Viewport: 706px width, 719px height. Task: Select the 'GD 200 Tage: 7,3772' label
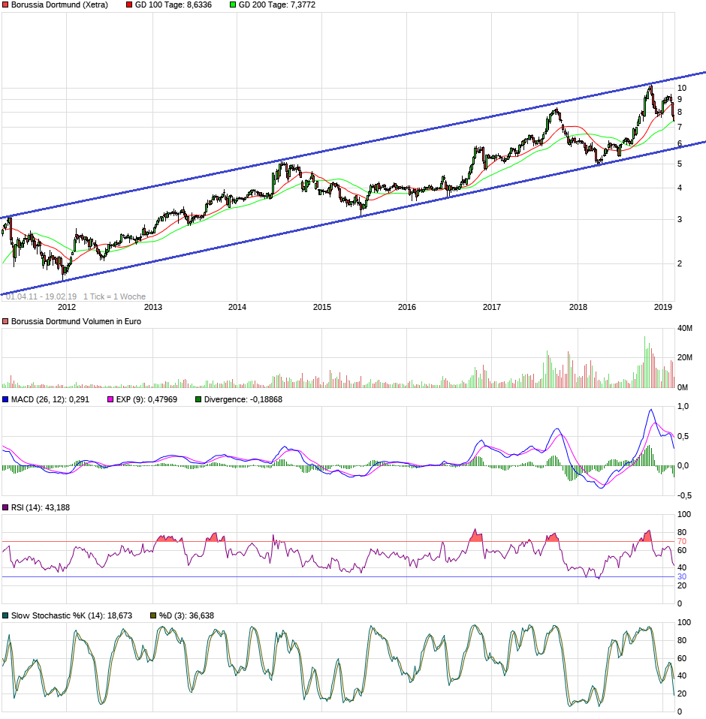tap(277, 5)
